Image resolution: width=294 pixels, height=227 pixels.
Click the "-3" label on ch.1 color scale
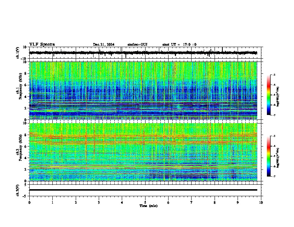pyautogui.click(x=274, y=75)
